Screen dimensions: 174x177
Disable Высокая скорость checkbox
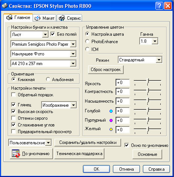pos(13,111)
